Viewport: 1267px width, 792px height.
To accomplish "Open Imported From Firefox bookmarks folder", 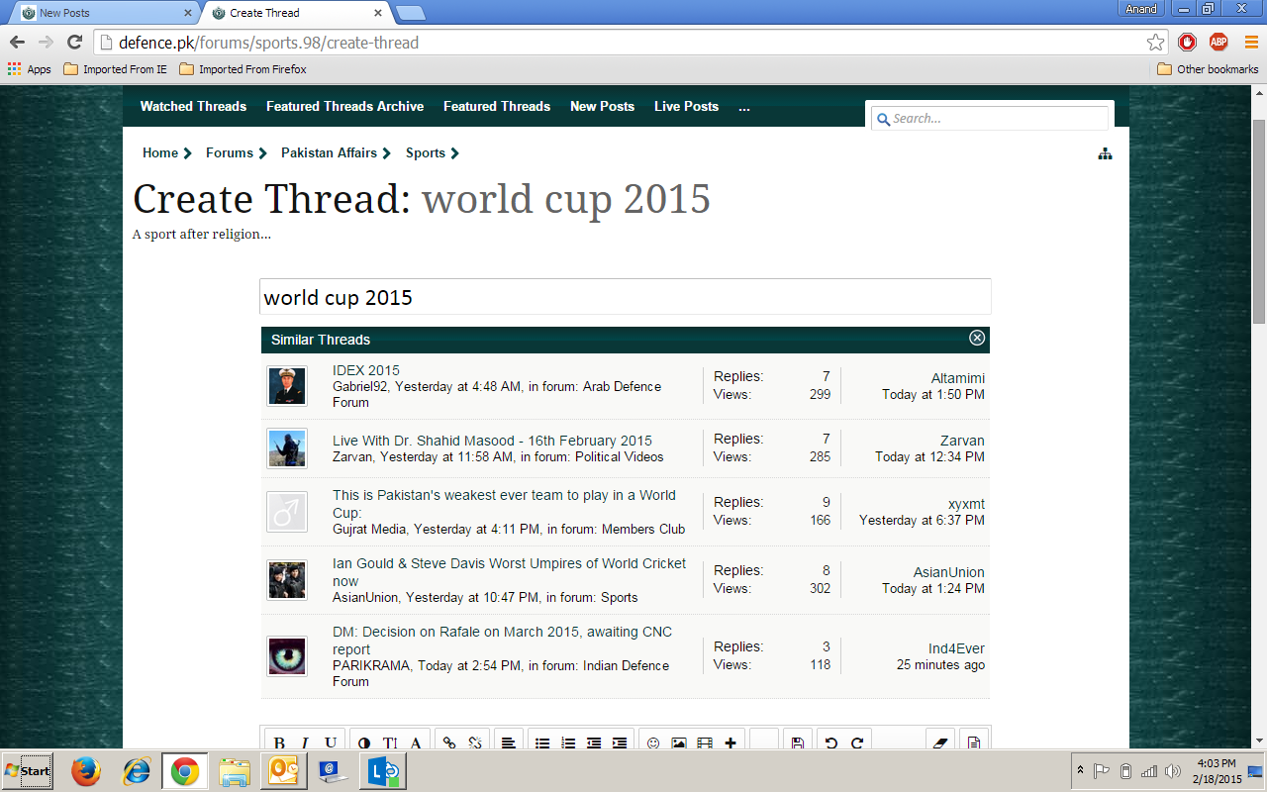I will [243, 69].
